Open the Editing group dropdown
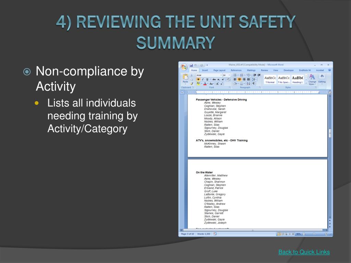 pos(322,79)
